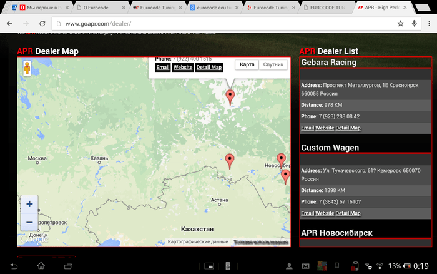
Task: Switch to EUROCODE TUN tab
Action: [328, 8]
